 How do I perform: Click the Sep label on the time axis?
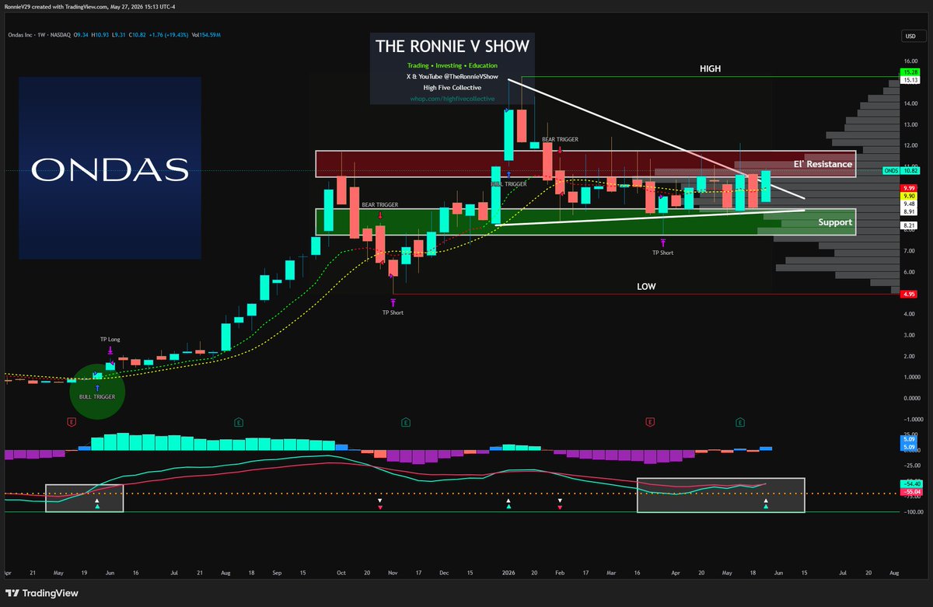(277, 572)
